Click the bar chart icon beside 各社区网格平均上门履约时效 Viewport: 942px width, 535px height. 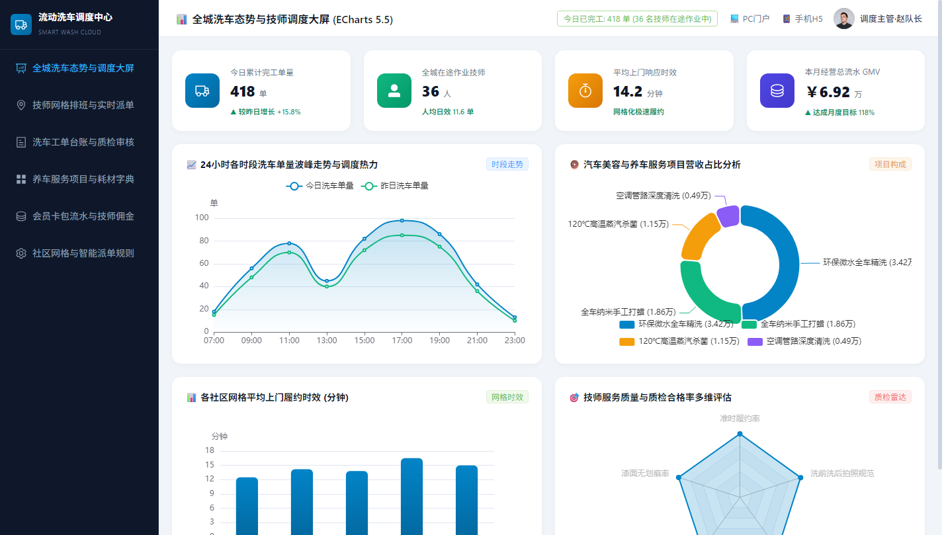click(192, 397)
